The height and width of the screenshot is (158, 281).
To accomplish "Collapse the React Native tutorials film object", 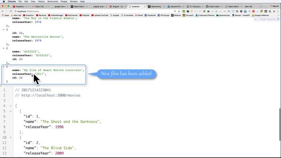I will (x=4, y=67).
